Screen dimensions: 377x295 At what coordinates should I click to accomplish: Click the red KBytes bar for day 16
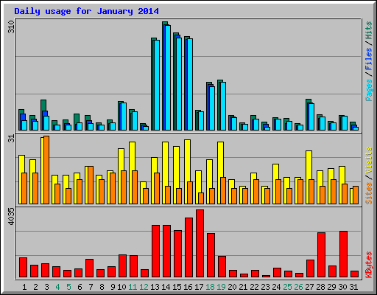188,248
